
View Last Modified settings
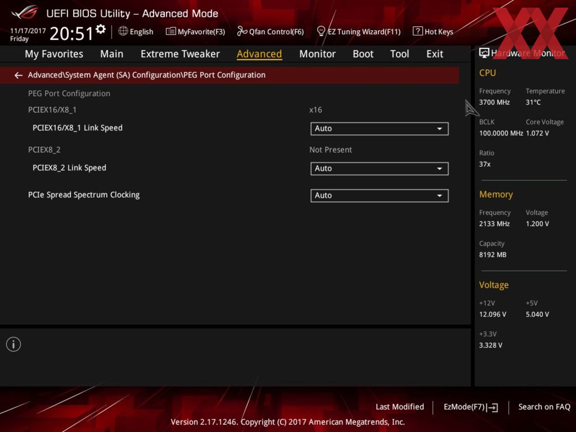(399, 407)
